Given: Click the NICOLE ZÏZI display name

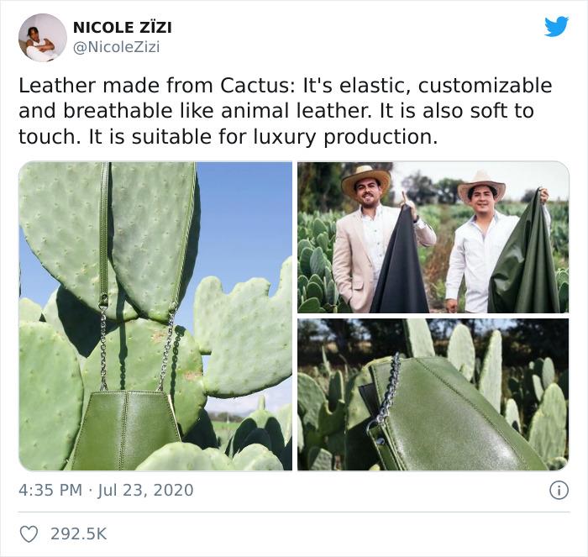Looking at the screenshot, I should coord(123,28).
